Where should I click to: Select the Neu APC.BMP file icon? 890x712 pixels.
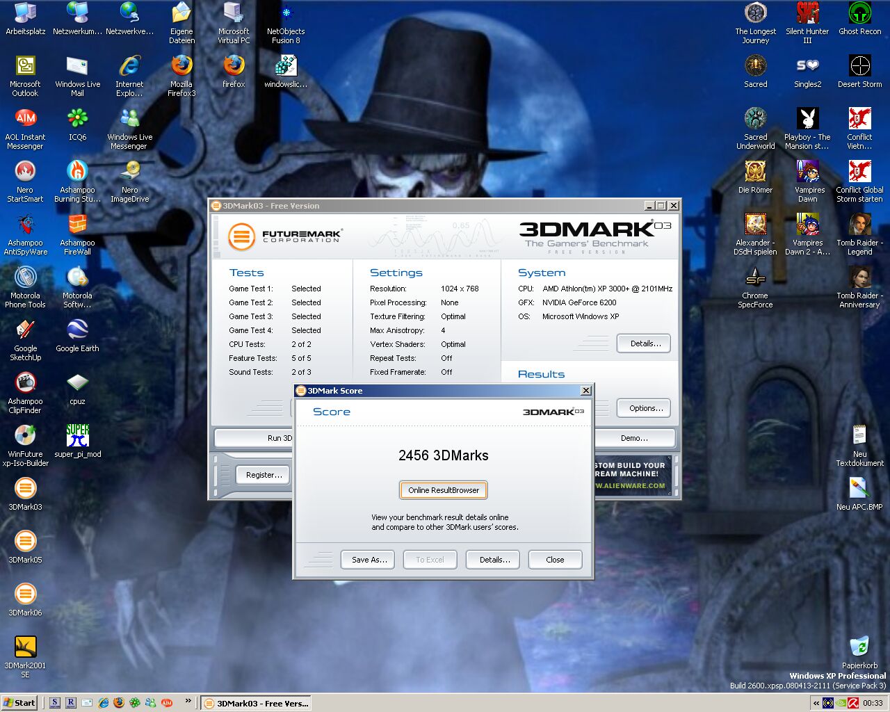[860, 494]
